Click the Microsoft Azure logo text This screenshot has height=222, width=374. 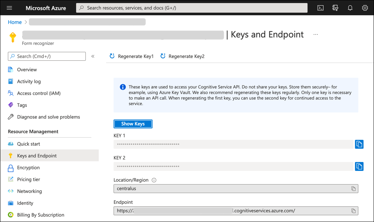pos(46,8)
